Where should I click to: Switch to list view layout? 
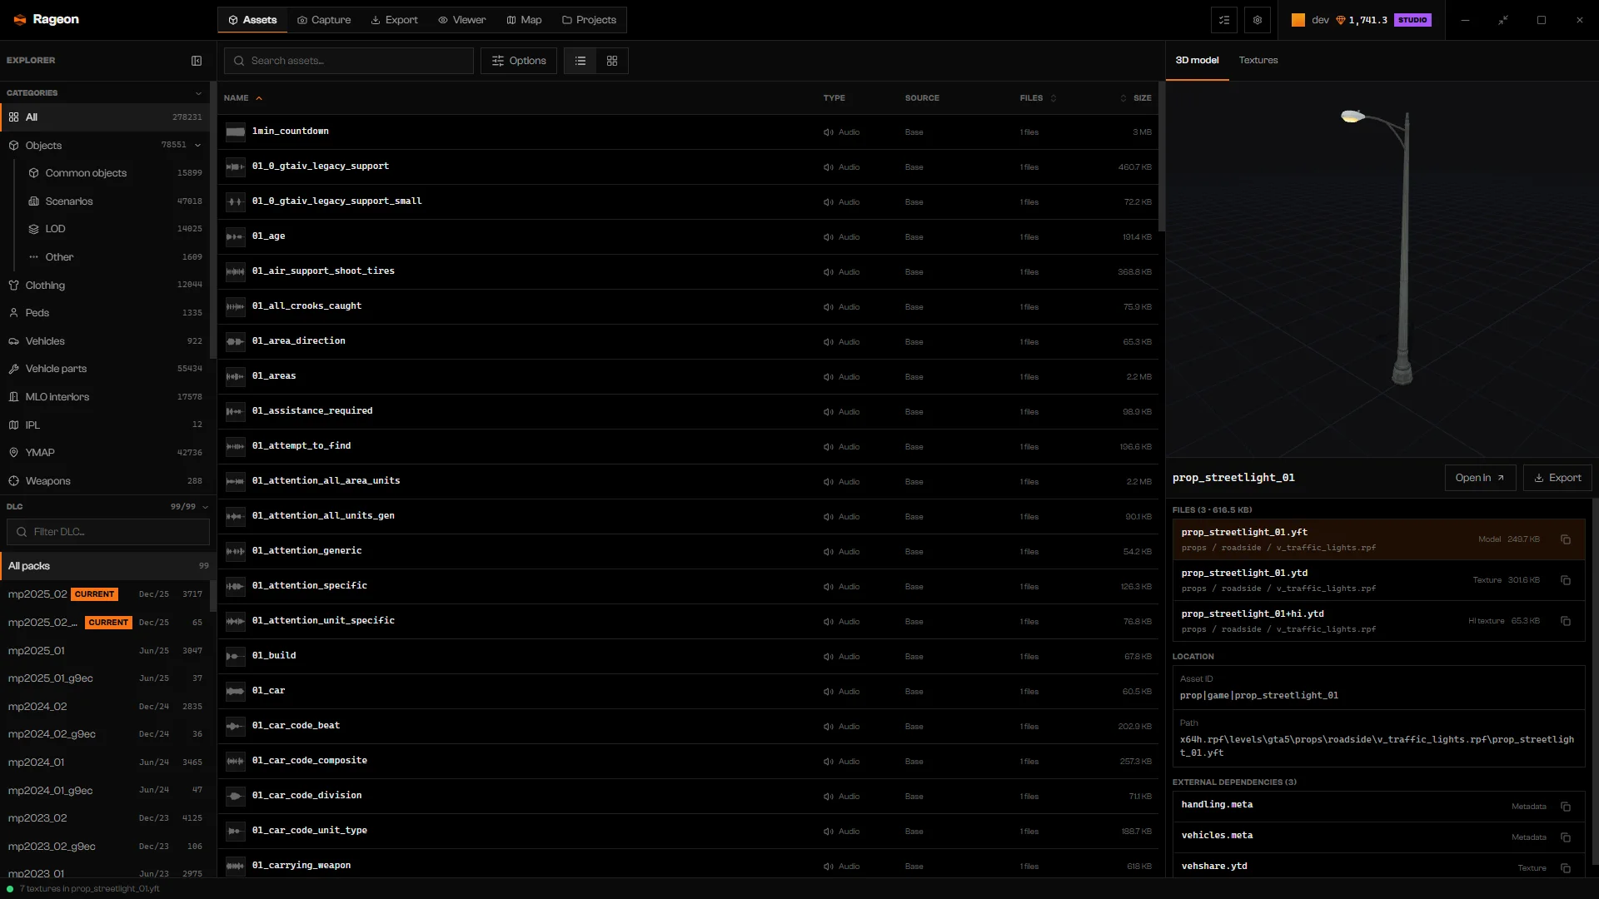pyautogui.click(x=580, y=61)
